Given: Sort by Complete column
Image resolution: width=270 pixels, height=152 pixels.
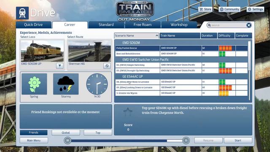Looking at the screenshot, I should (x=243, y=35).
